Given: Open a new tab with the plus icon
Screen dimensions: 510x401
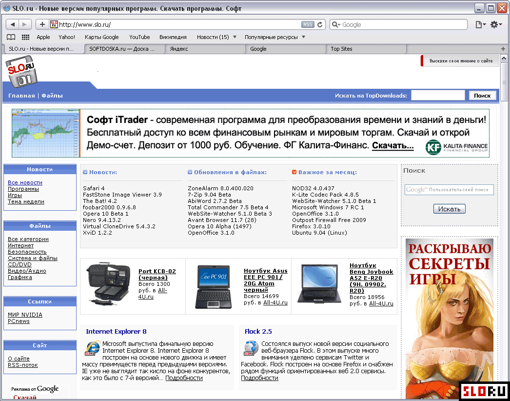Looking at the screenshot, I should [x=503, y=49].
